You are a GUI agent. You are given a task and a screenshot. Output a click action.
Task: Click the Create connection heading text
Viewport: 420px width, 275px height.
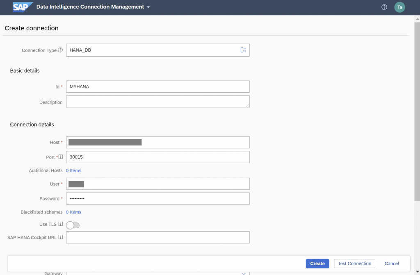(32, 28)
